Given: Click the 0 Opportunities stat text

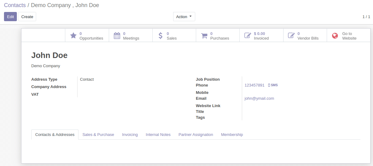Looking at the screenshot, I should pos(91,36).
